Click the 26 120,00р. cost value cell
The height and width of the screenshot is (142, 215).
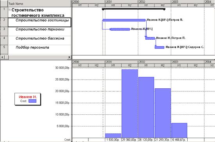146,140
